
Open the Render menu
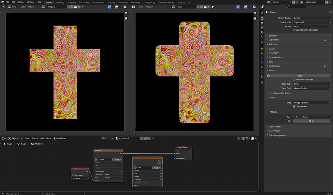tap(21, 2)
